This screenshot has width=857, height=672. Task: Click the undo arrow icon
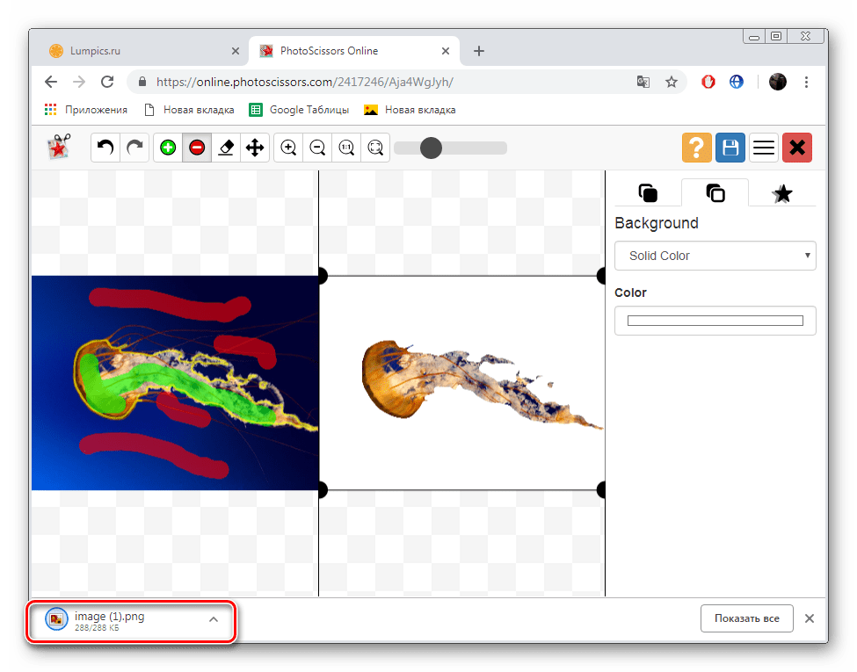pos(106,148)
